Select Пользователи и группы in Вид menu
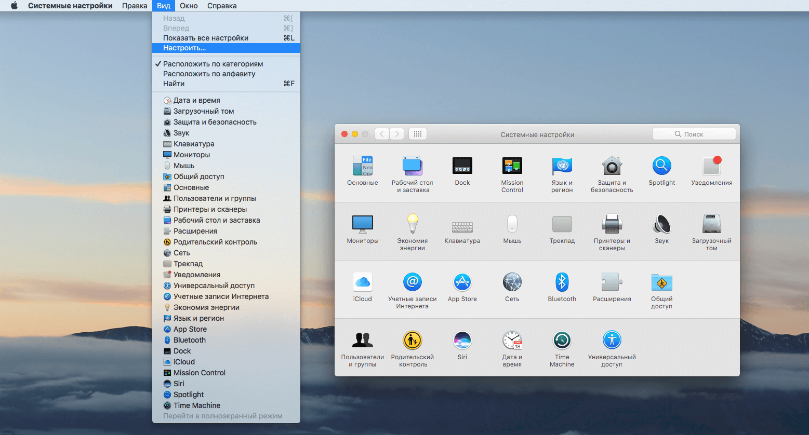This screenshot has width=809, height=435. (226, 198)
